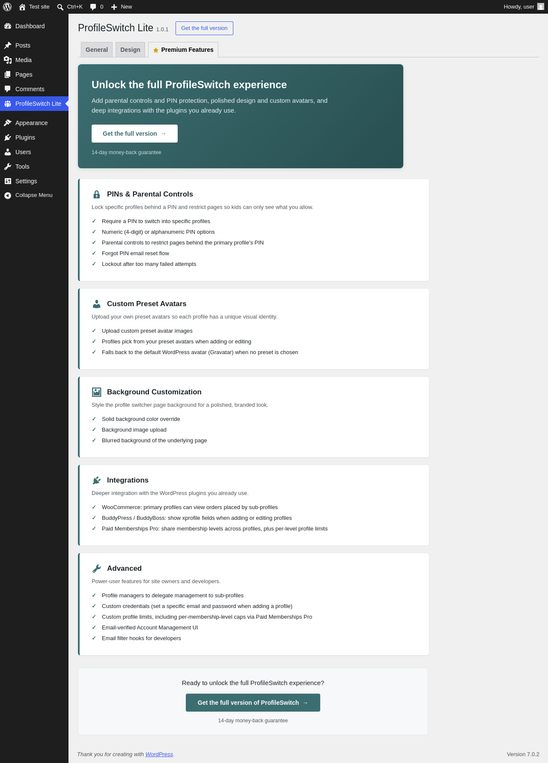Click the Dashboard gauge icon

tap(8, 26)
